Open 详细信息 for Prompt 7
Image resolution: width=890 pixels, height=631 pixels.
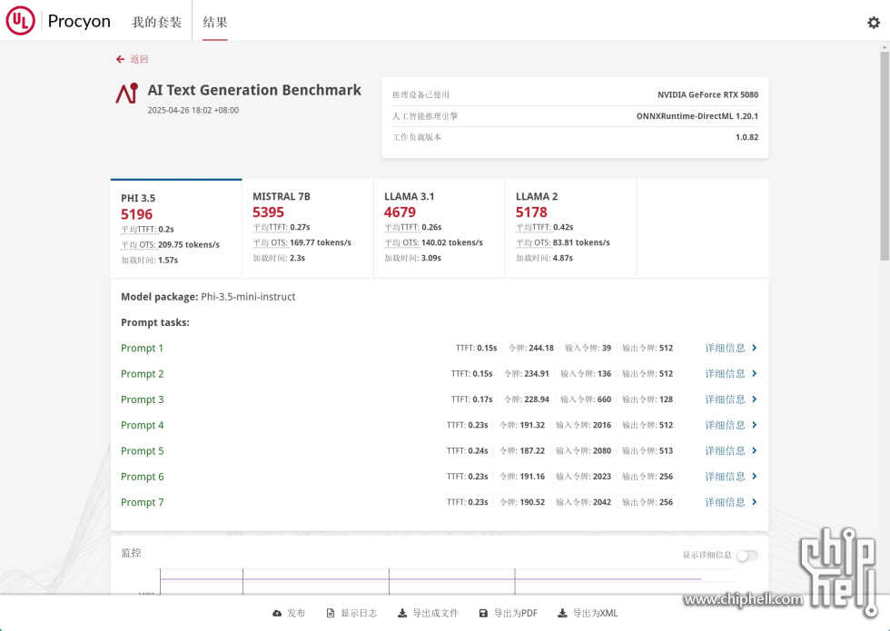pyautogui.click(x=725, y=502)
